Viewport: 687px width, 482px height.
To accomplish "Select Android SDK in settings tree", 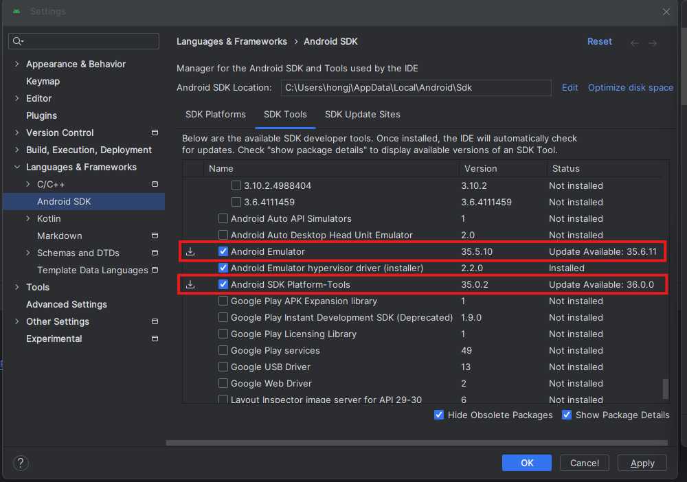I will click(x=84, y=201).
